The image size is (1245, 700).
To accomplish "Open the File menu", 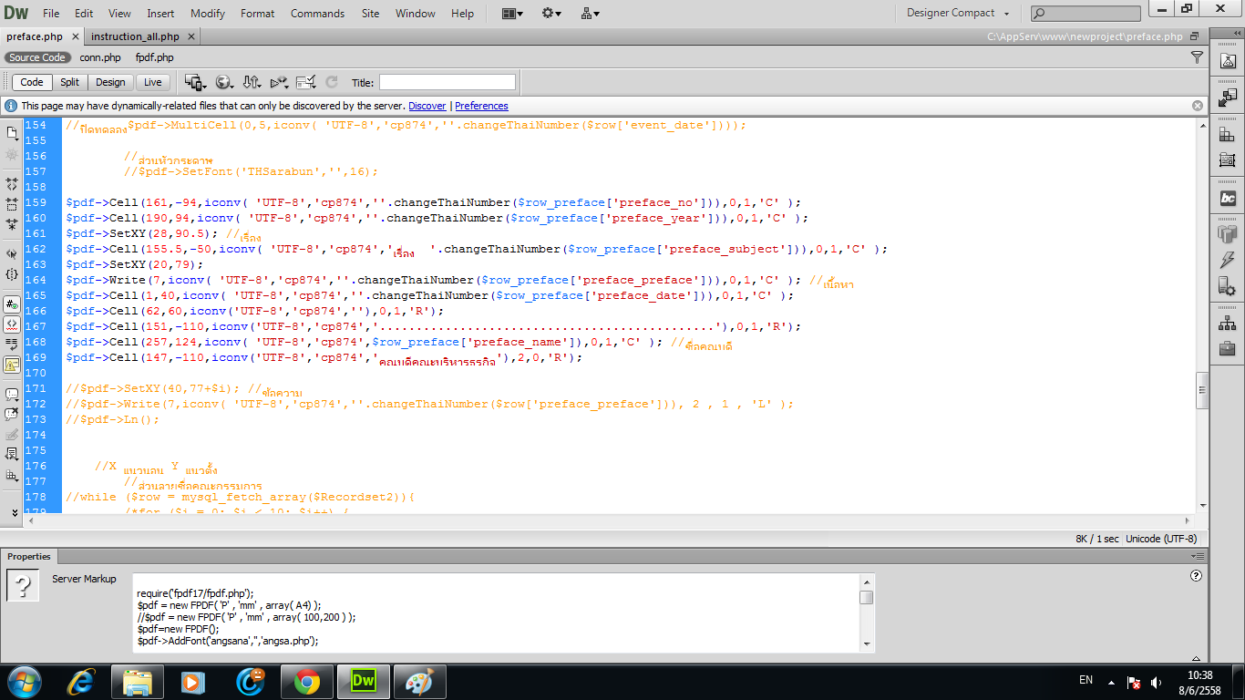I will [x=51, y=14].
